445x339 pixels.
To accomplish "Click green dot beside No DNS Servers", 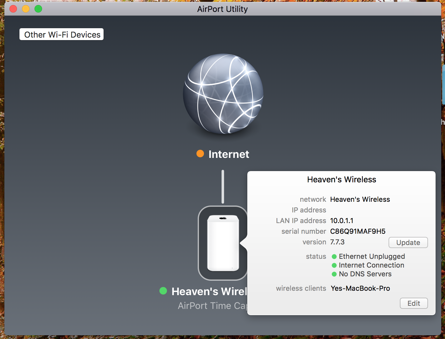I will pyautogui.click(x=334, y=274).
